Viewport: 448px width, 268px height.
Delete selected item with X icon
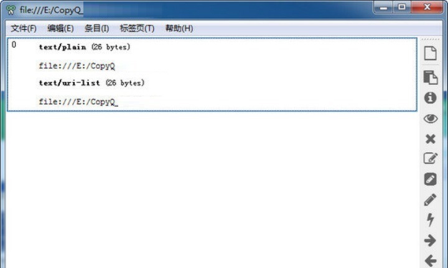point(431,139)
